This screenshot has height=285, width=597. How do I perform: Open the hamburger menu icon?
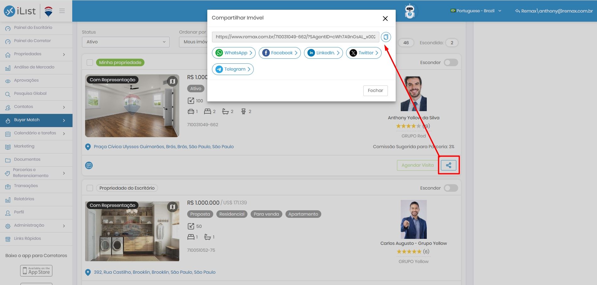coord(62,11)
